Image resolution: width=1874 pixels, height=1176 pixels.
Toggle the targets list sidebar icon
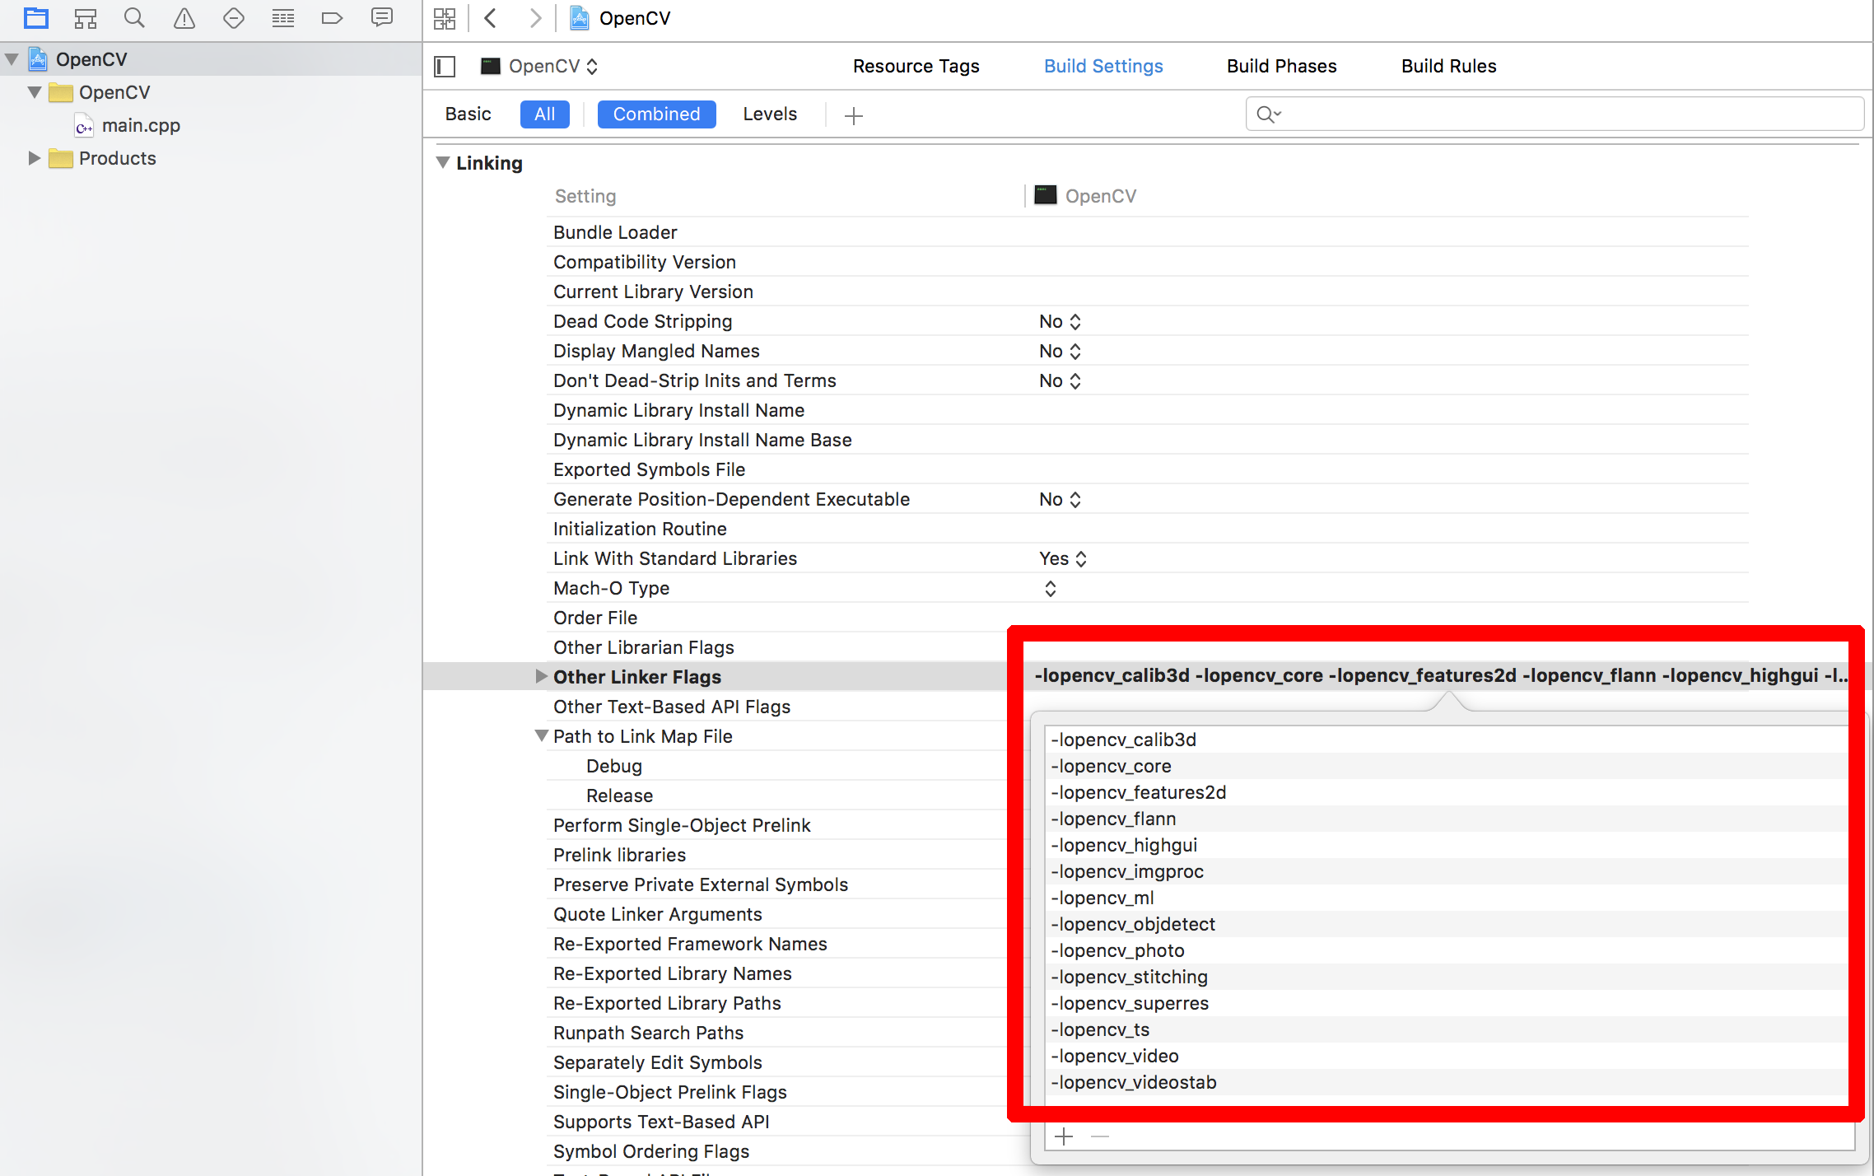click(x=445, y=66)
